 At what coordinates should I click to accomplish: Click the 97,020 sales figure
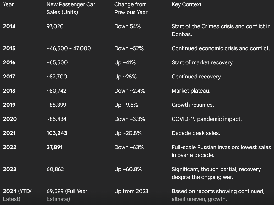coord(55,27)
